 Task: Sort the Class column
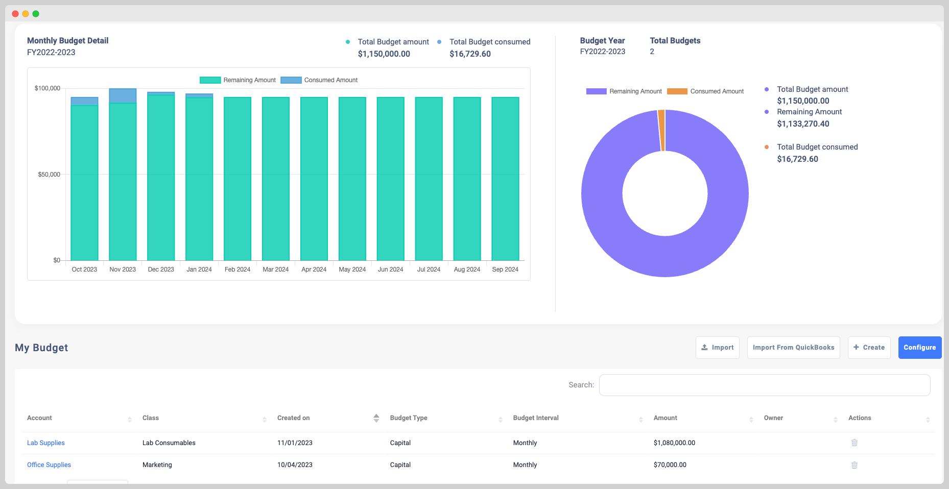(x=265, y=419)
